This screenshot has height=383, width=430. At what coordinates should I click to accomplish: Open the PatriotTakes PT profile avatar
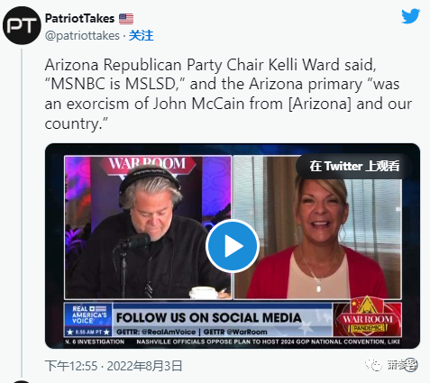click(22, 25)
